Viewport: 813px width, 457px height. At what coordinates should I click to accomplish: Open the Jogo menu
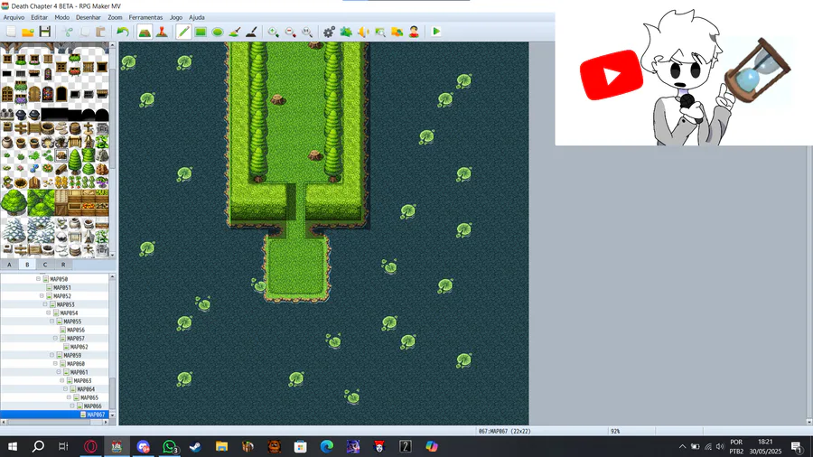pyautogui.click(x=176, y=17)
